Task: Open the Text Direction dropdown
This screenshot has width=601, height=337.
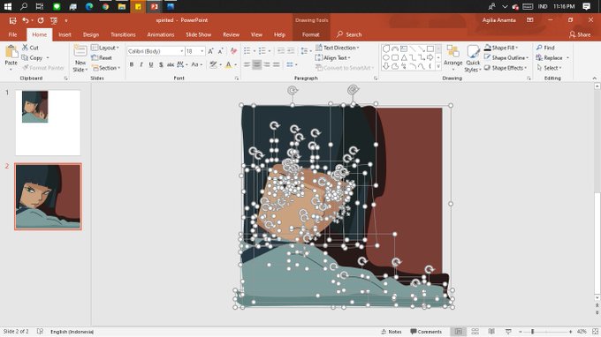Action: coord(338,48)
